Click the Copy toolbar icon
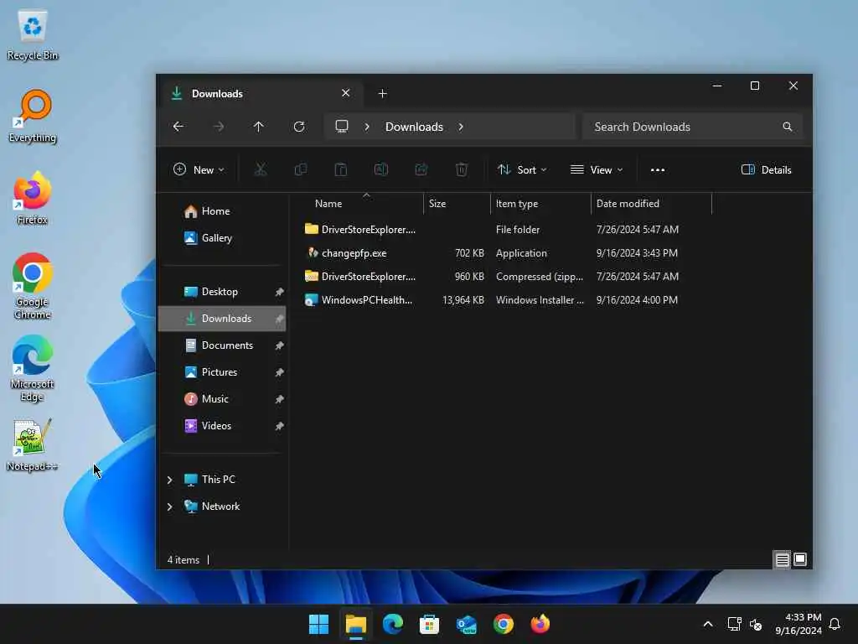858x644 pixels. tap(301, 169)
